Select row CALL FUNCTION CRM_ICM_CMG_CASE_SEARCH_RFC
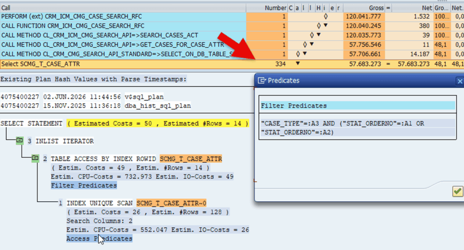This screenshot has height=250, width=464. click(123, 26)
